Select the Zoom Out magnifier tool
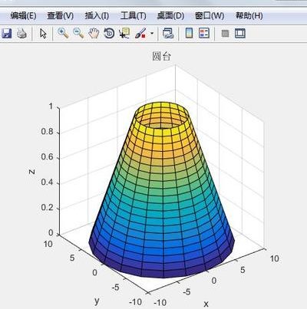The height and width of the screenshot is (309, 307). [x=78, y=33]
